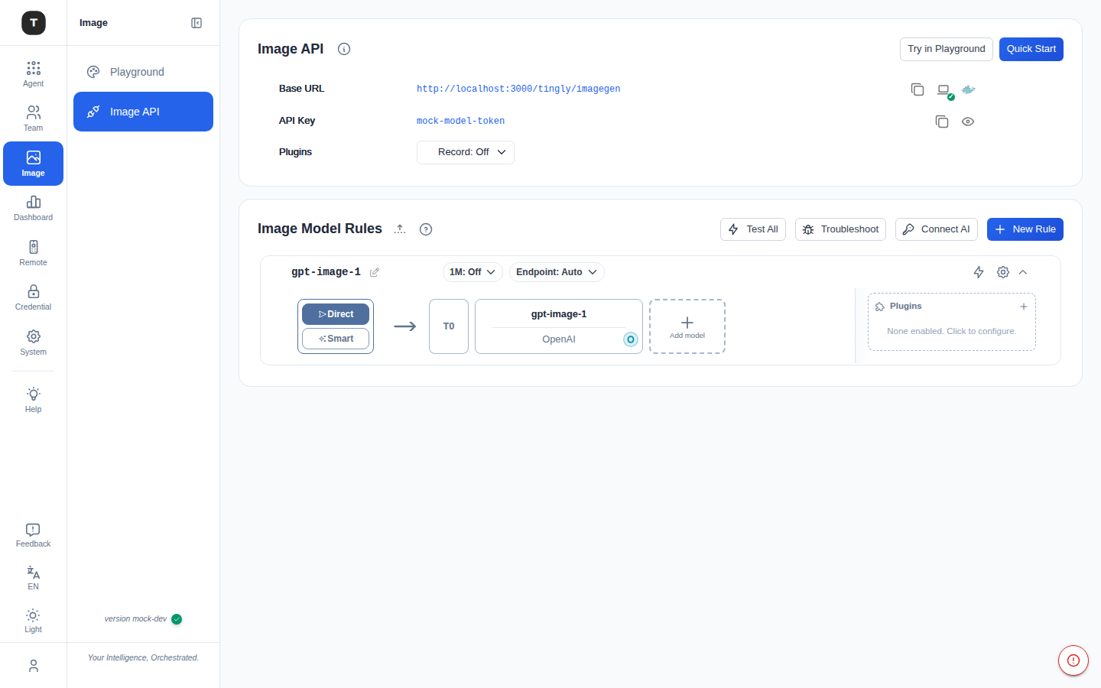
Task: Open the Feedback dialog
Action: tap(33, 535)
